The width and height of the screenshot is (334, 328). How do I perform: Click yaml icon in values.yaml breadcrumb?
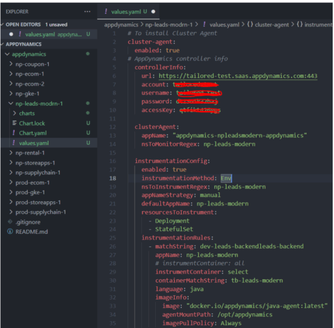[205, 24]
